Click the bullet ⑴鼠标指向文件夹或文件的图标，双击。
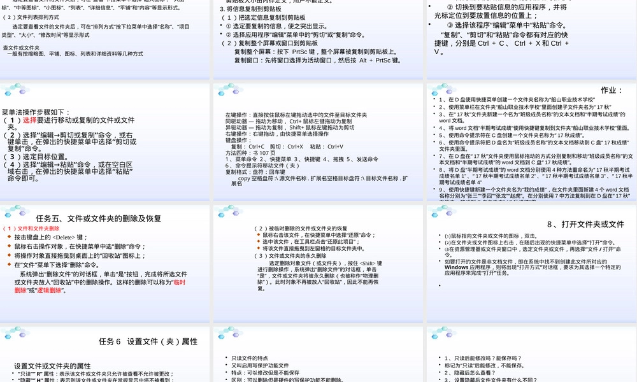The image size is (637, 382). [x=491, y=236]
